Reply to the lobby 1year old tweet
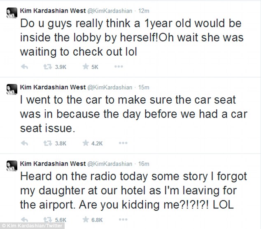Screen dimensions: 261x229 [24, 66]
